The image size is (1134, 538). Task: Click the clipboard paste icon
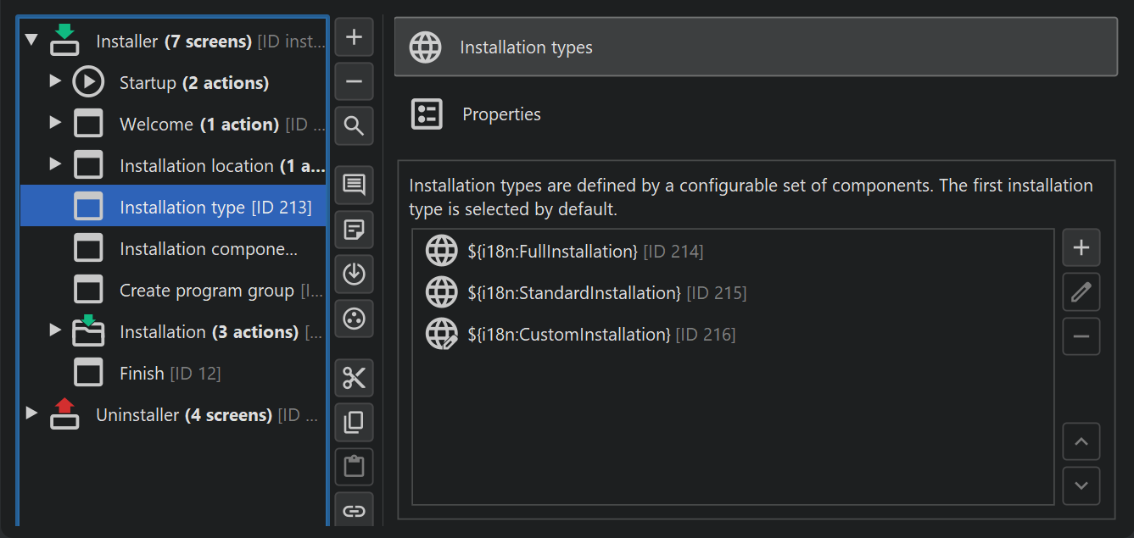[354, 467]
